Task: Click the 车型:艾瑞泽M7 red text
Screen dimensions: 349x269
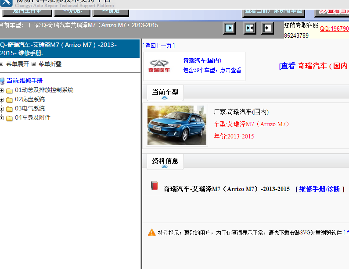Action: point(251,124)
